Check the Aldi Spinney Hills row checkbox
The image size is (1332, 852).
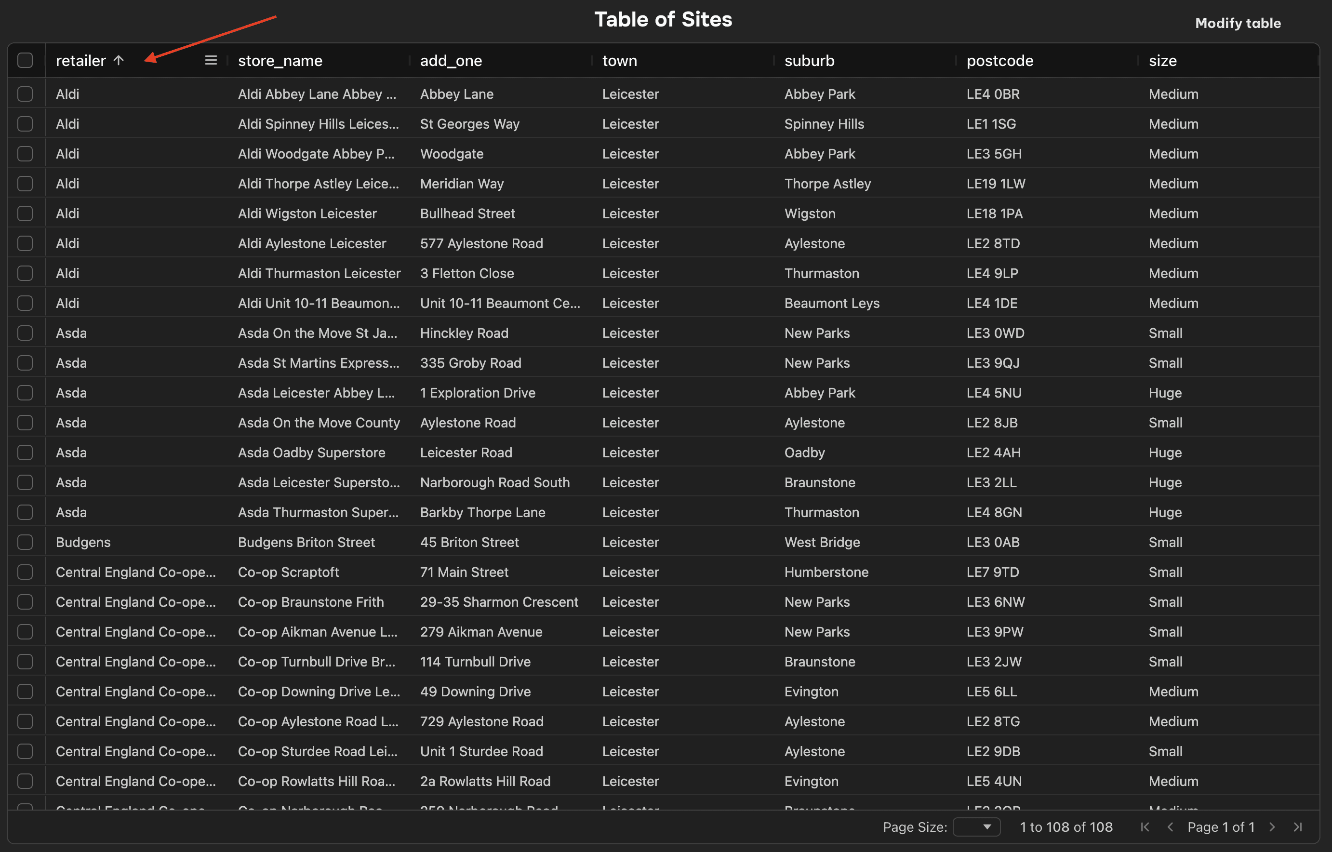pyautogui.click(x=25, y=124)
